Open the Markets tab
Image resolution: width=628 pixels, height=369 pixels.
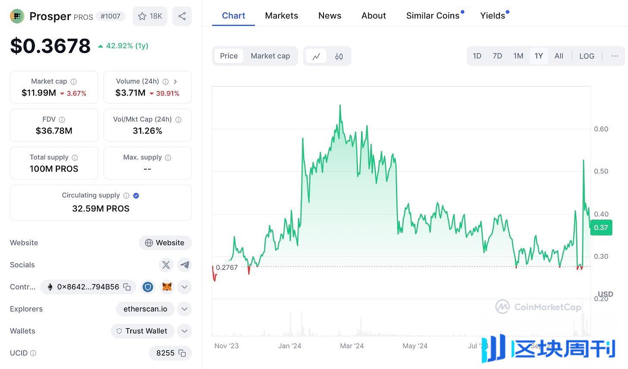coord(281,16)
